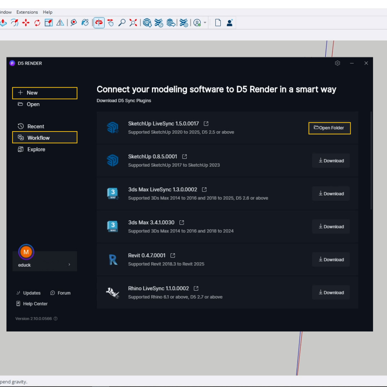Open external link for SketchUp LiveSync

[206, 124]
